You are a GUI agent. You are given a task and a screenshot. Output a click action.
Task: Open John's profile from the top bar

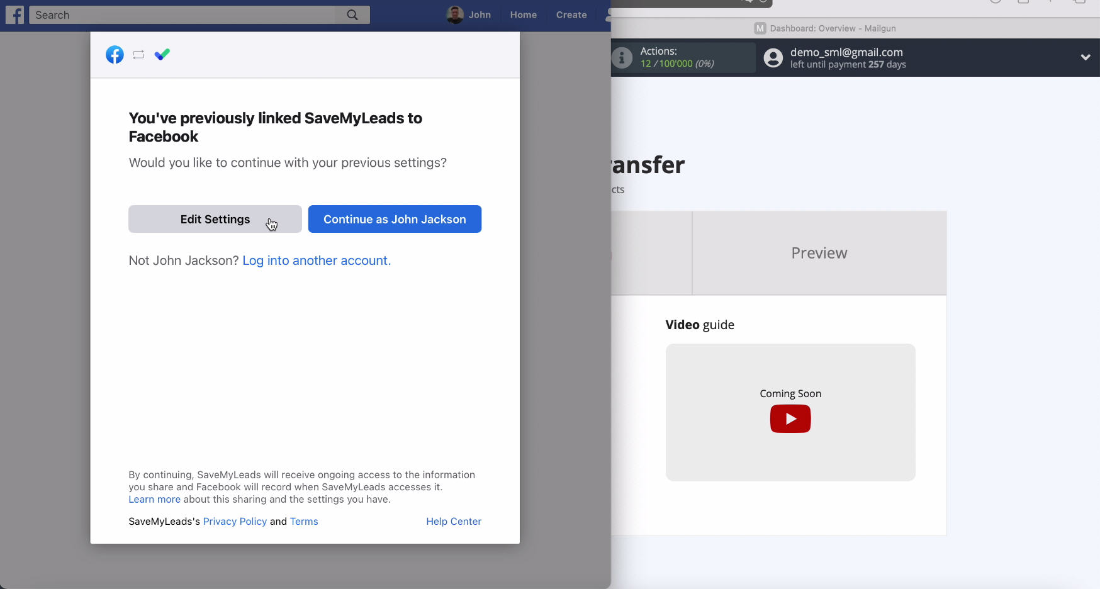point(469,14)
